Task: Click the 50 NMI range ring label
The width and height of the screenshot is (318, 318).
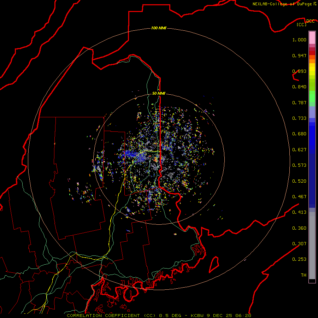Action: pos(159,93)
